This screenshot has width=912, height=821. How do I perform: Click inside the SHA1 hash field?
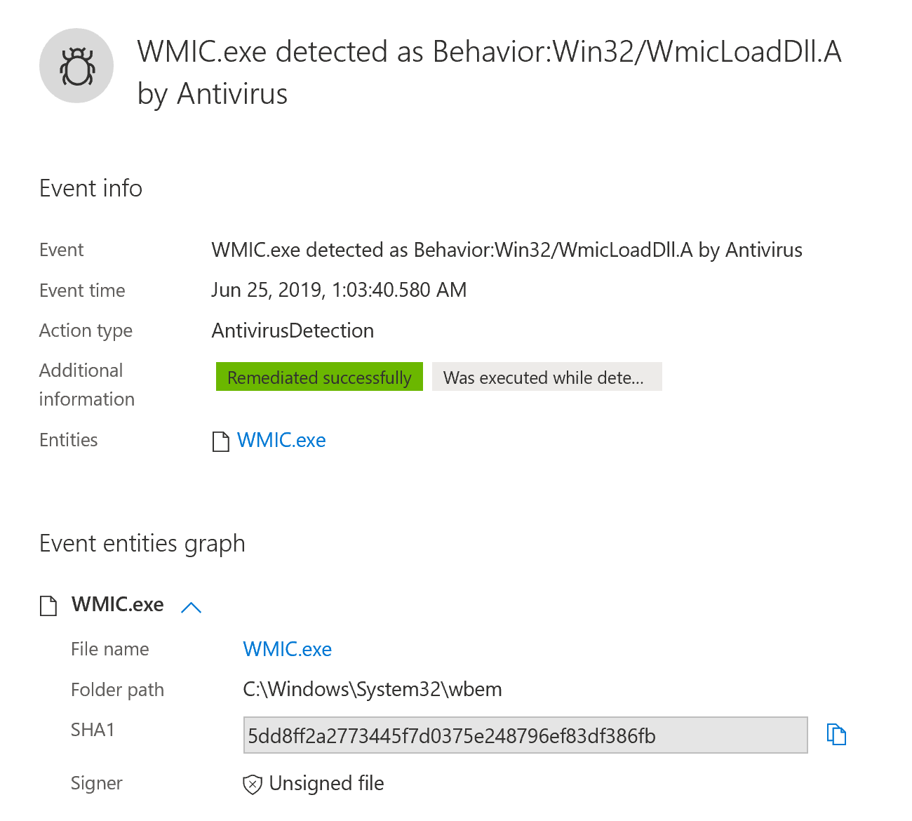tap(525, 735)
